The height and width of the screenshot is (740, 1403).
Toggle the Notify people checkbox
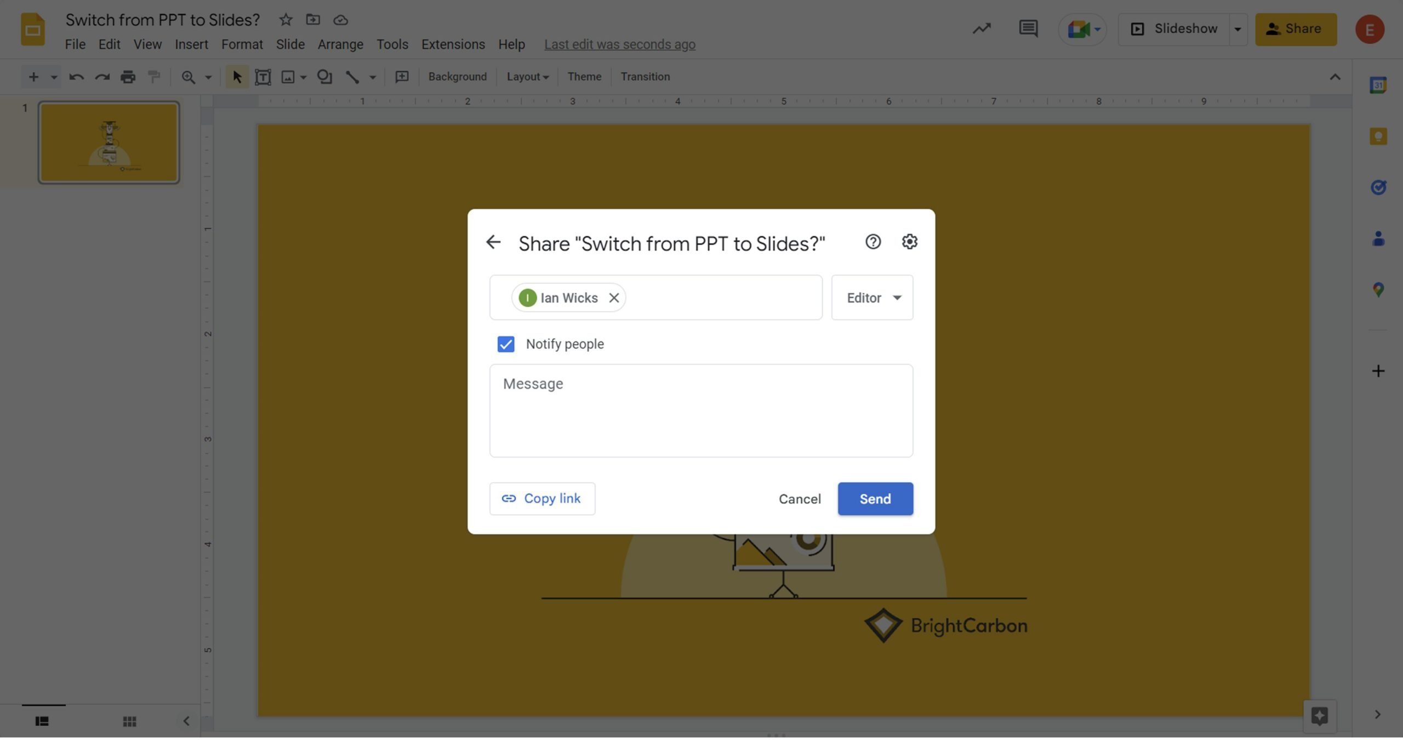click(x=506, y=344)
